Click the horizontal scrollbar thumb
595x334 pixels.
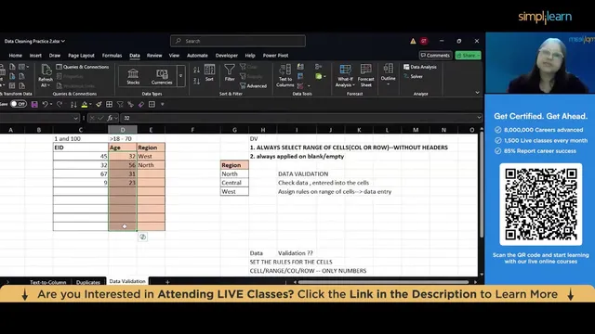pos(383,282)
